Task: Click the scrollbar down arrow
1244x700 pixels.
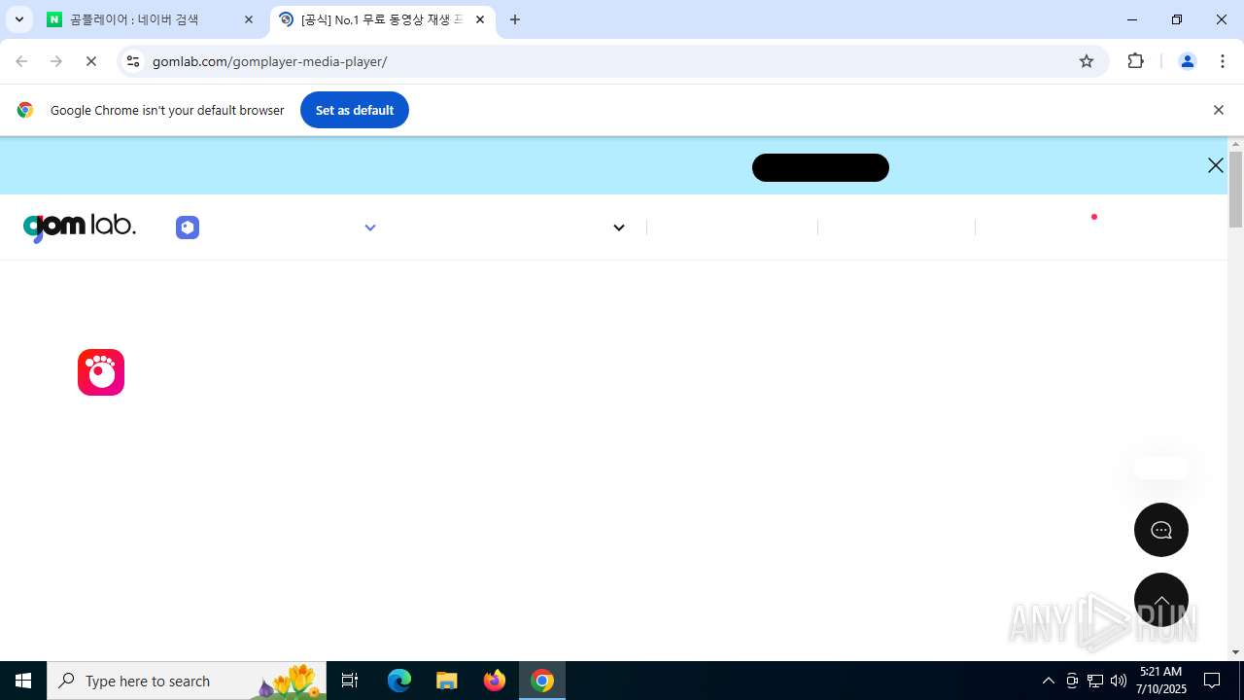Action: pyautogui.click(x=1235, y=652)
